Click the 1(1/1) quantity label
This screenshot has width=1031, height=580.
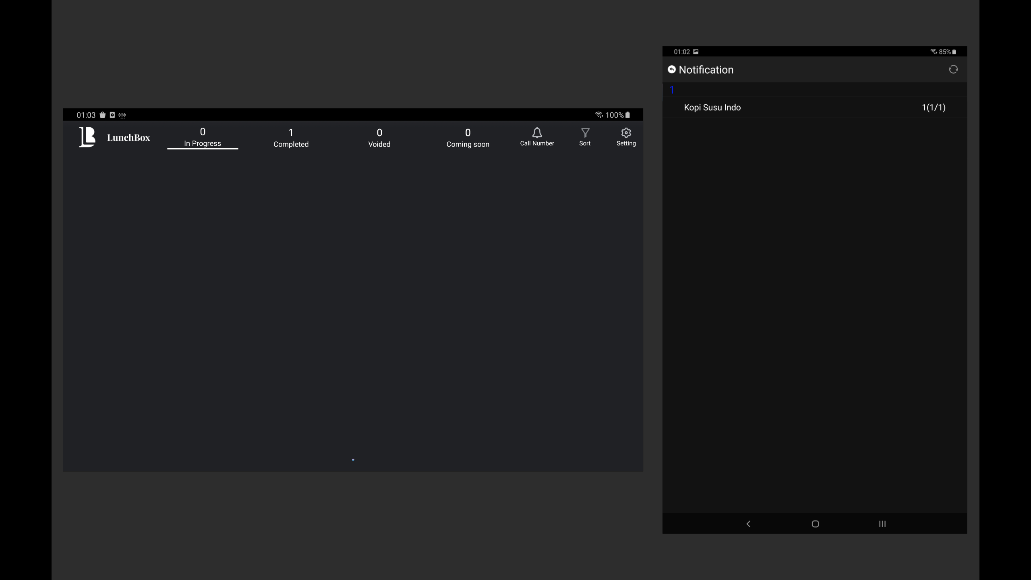pos(934,108)
